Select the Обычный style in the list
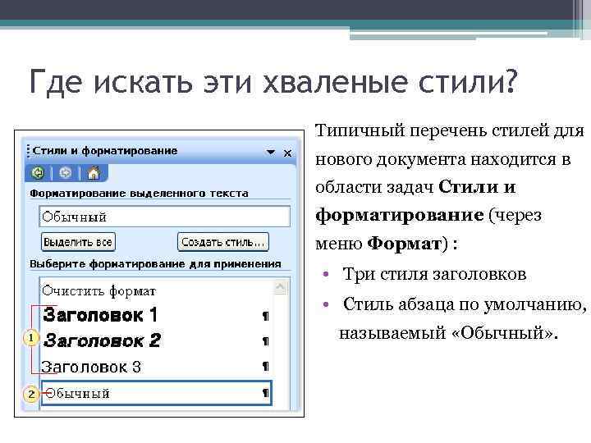This screenshot has height=443, width=591. pyautogui.click(x=157, y=393)
